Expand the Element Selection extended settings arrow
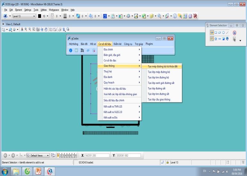Viewport: 247px width, 176px height. [x=241, y=41]
